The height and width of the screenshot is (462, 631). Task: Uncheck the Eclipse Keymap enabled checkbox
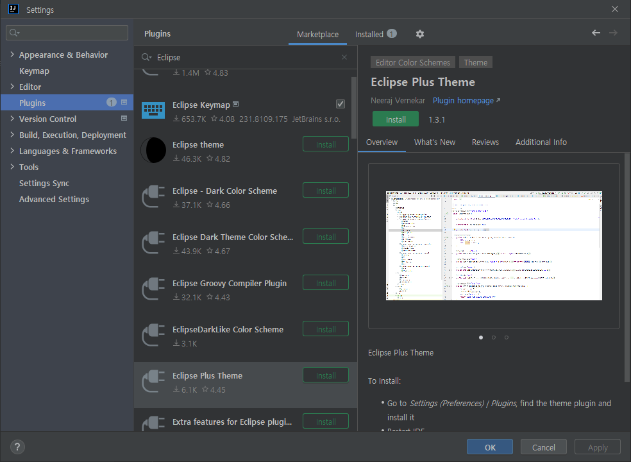point(341,104)
